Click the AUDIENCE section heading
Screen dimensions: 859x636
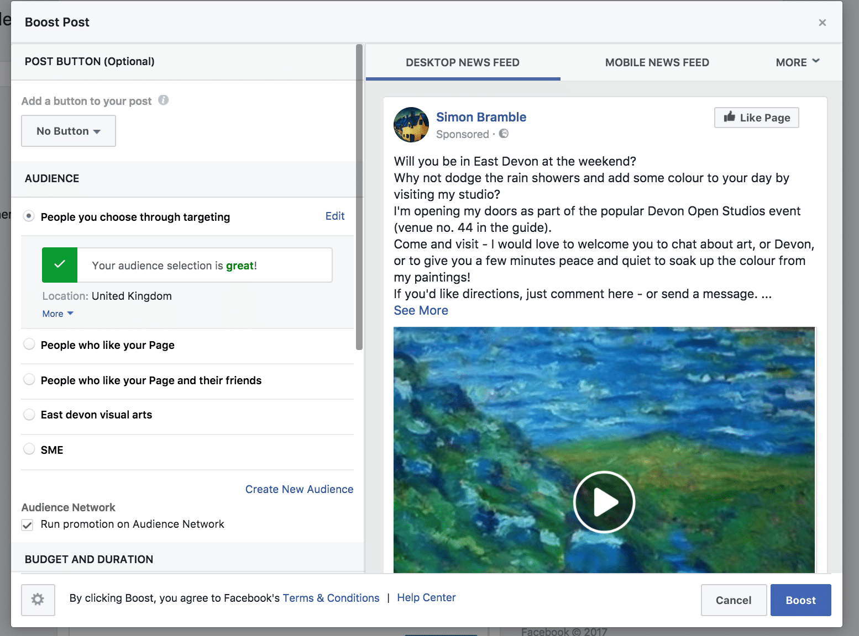[52, 178]
